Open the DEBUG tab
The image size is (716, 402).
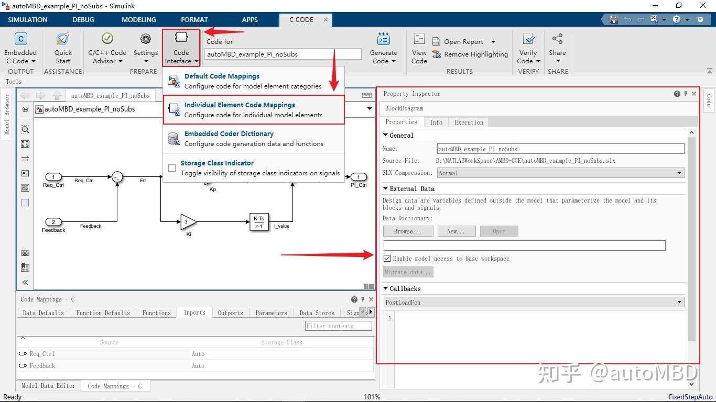click(83, 19)
